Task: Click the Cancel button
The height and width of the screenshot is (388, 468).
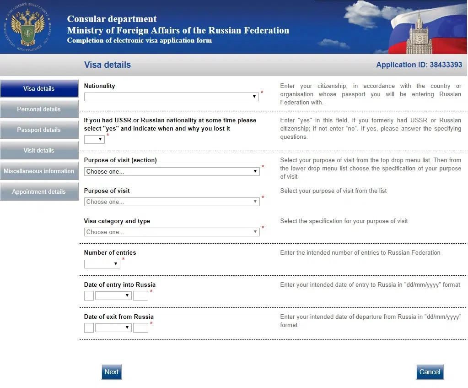Action: [x=430, y=372]
